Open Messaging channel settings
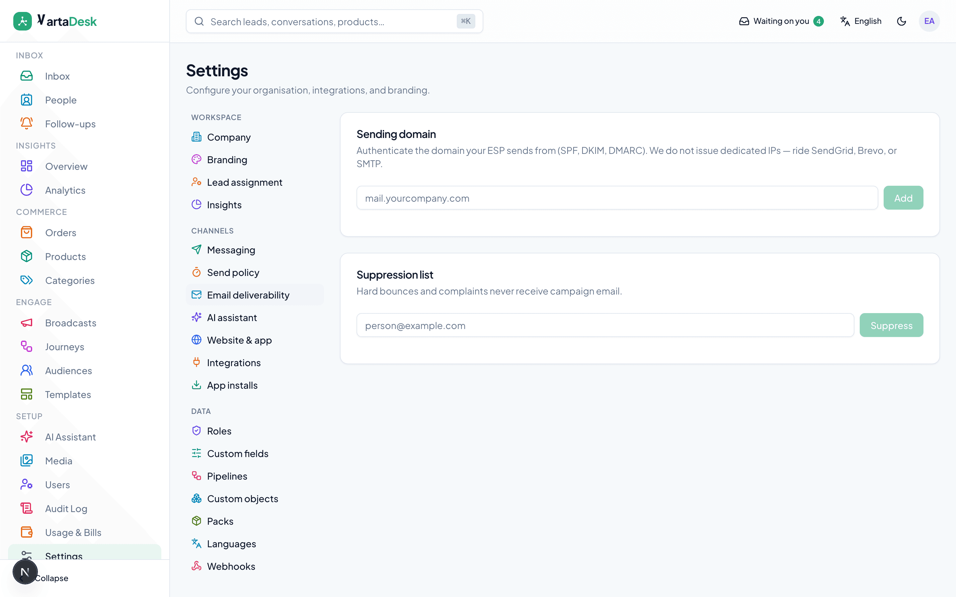956x597 pixels. coord(254,250)
